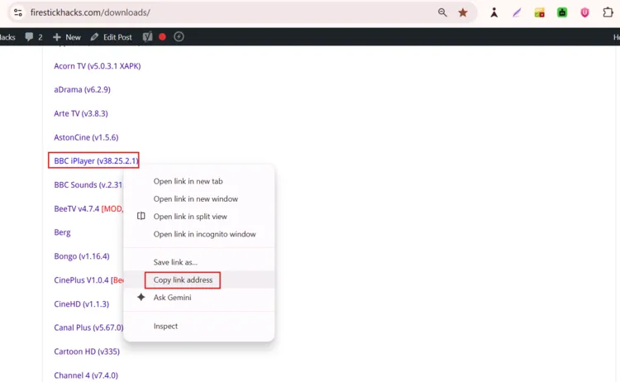Open the AstonCine (v1.5.6) link
This screenshot has height=382, width=620.
click(86, 137)
